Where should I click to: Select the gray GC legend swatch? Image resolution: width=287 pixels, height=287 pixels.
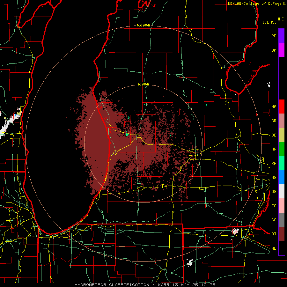pyautogui.click(x=282, y=220)
